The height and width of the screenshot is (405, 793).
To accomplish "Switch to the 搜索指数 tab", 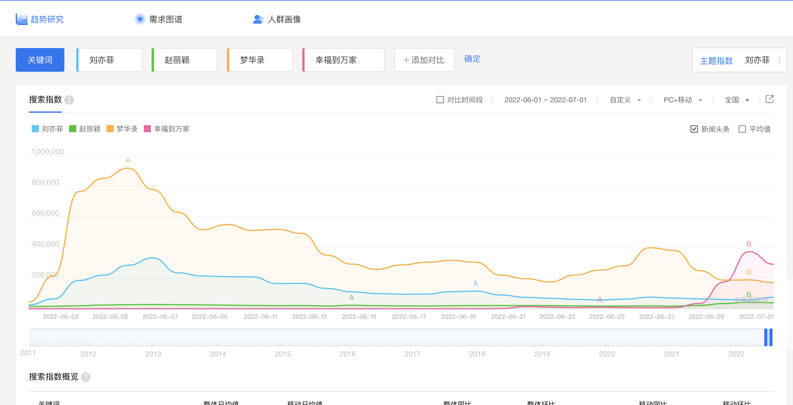I will [x=45, y=99].
